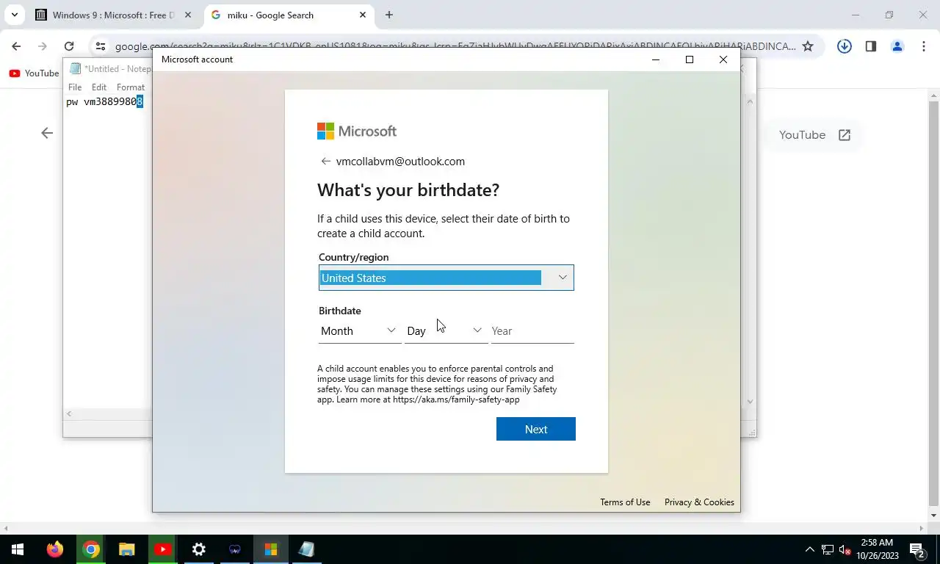Open Notepad from the taskbar
Screen dimensions: 940x564
307,549
